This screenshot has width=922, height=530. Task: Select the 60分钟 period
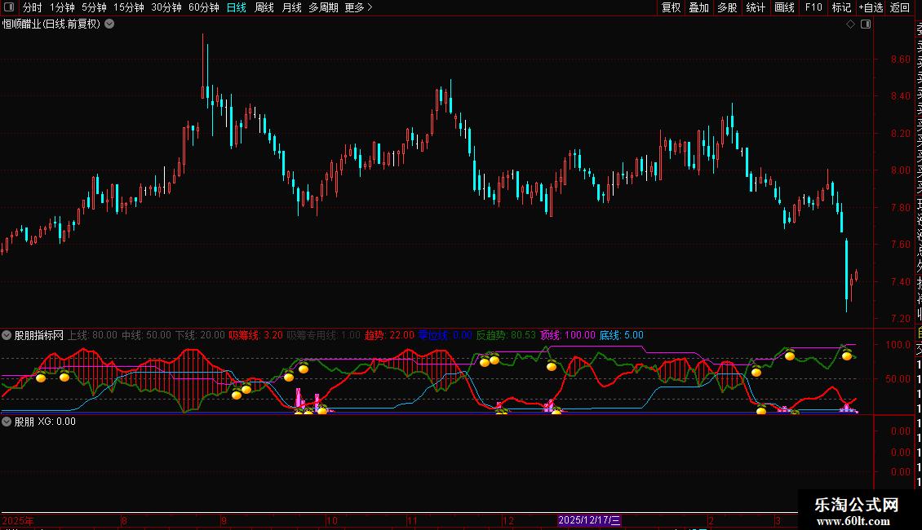click(x=204, y=7)
